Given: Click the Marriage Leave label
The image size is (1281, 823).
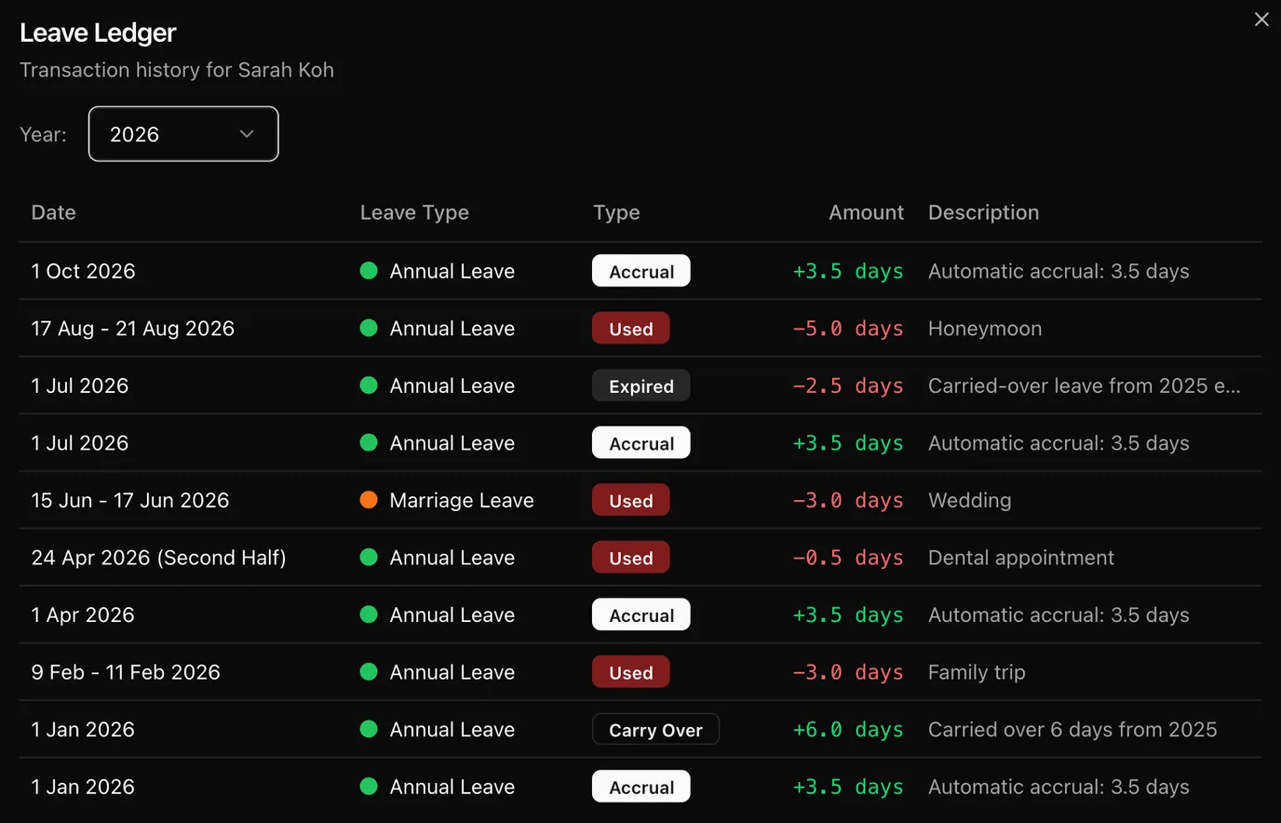Looking at the screenshot, I should tap(462, 501).
